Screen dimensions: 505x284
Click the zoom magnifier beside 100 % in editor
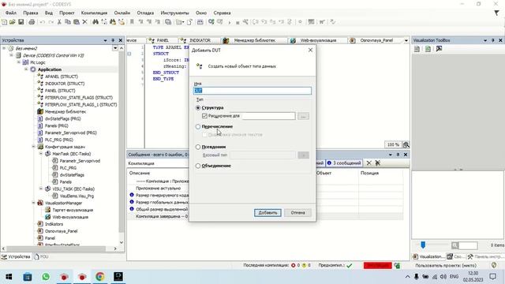tap(406, 144)
